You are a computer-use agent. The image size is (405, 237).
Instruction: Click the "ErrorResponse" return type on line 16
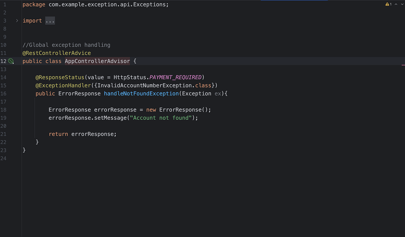click(79, 93)
